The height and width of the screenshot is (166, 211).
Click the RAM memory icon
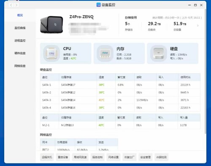[105, 53]
